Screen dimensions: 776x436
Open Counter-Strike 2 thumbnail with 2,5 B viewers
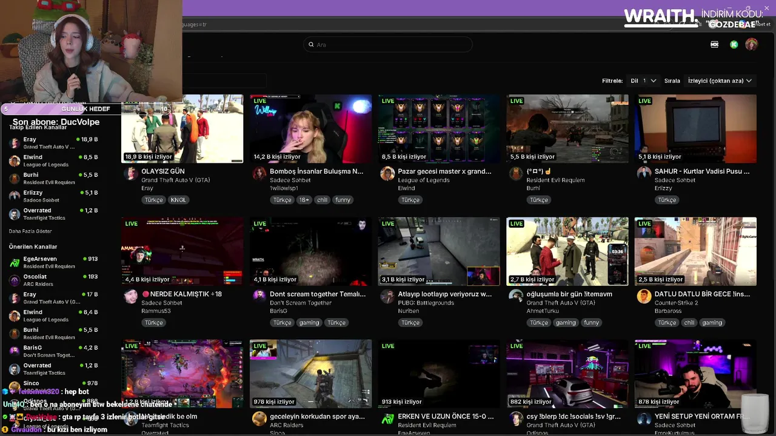tap(695, 251)
